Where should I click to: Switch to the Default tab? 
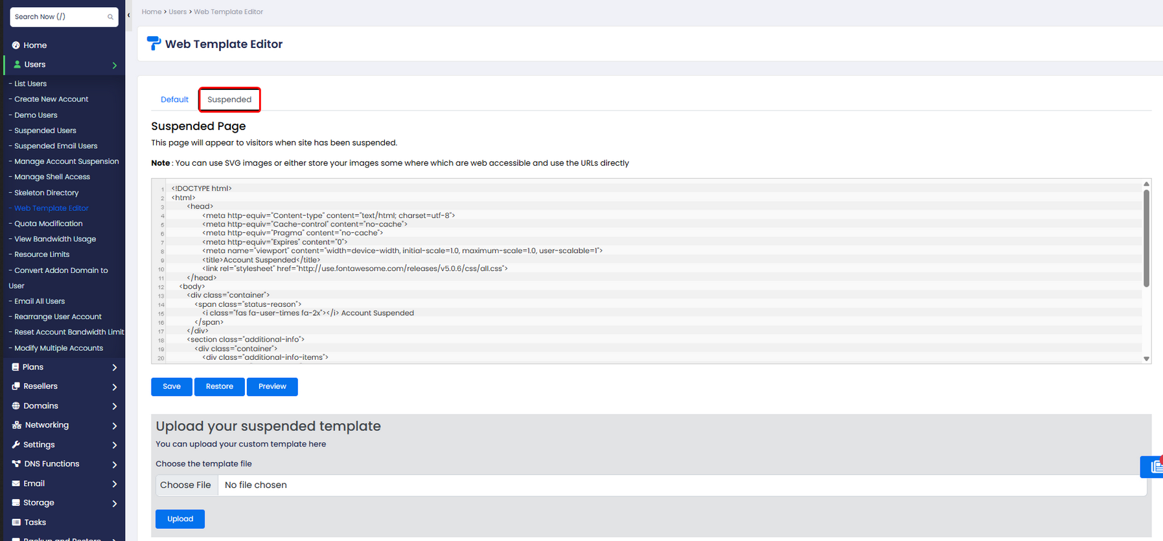[x=174, y=100]
